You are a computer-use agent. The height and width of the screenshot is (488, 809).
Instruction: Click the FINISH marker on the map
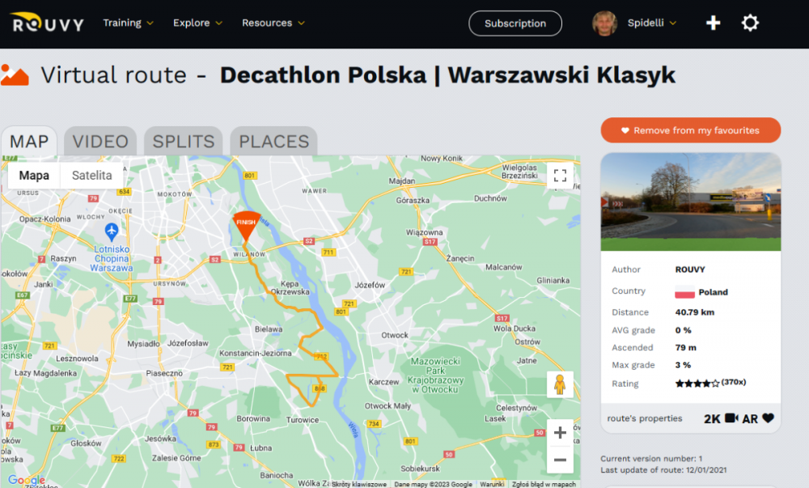coord(246,226)
